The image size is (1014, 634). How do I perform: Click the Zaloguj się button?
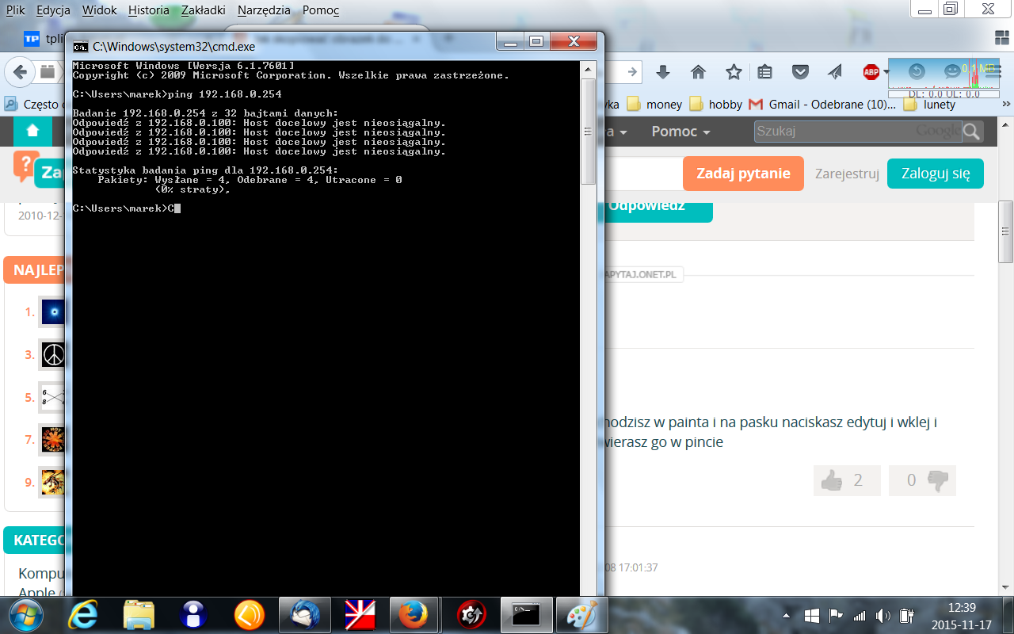click(935, 174)
